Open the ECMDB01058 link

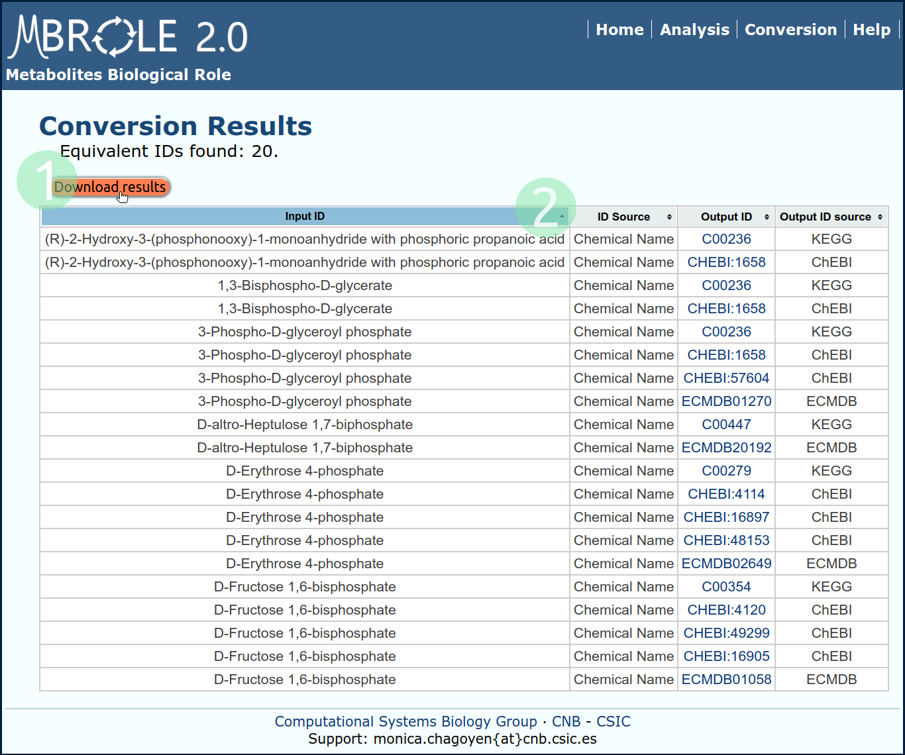pyautogui.click(x=726, y=679)
